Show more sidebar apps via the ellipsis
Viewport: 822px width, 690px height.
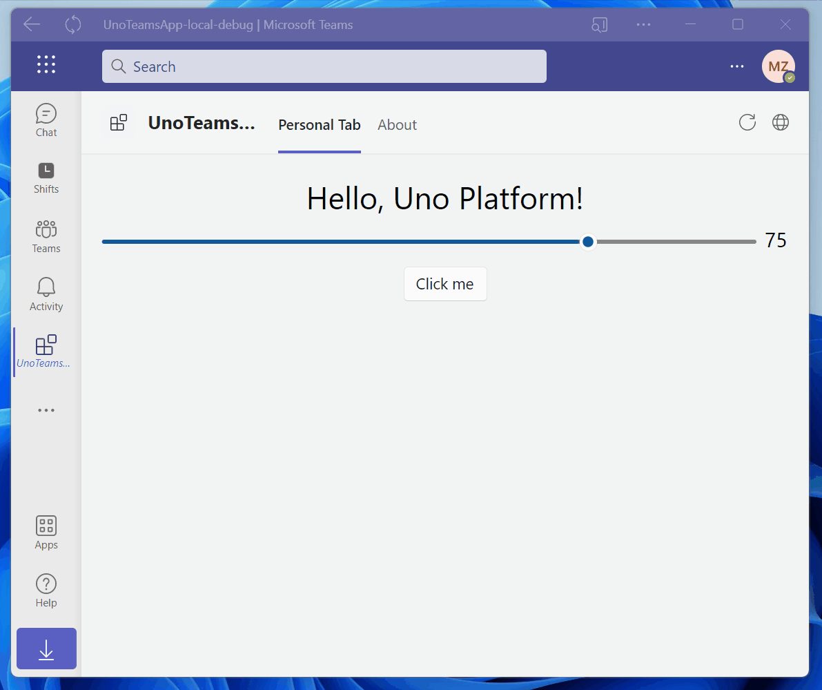(46, 410)
